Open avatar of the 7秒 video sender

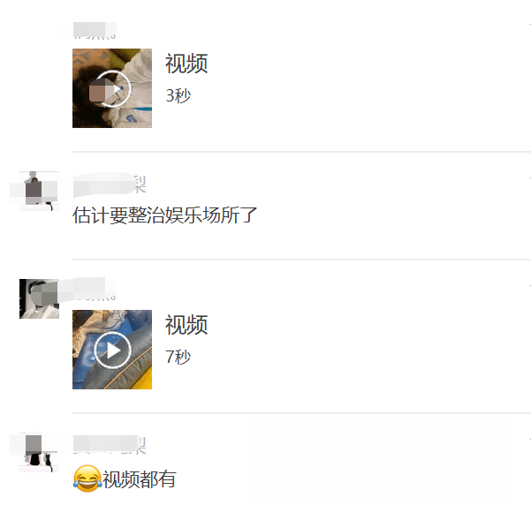coord(39,298)
